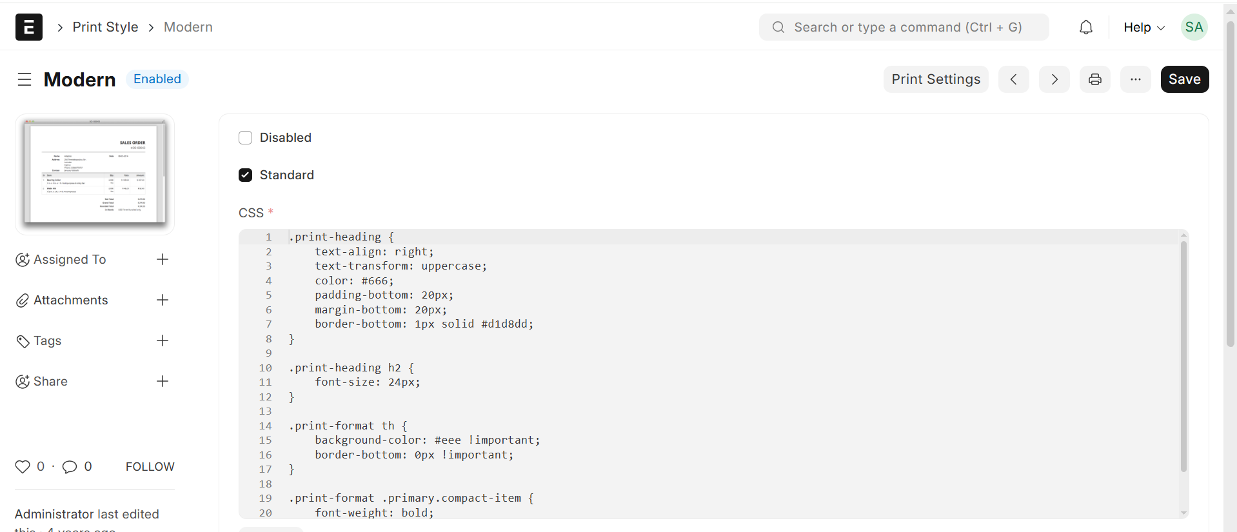Click the ERPNext home logo icon

point(29,27)
